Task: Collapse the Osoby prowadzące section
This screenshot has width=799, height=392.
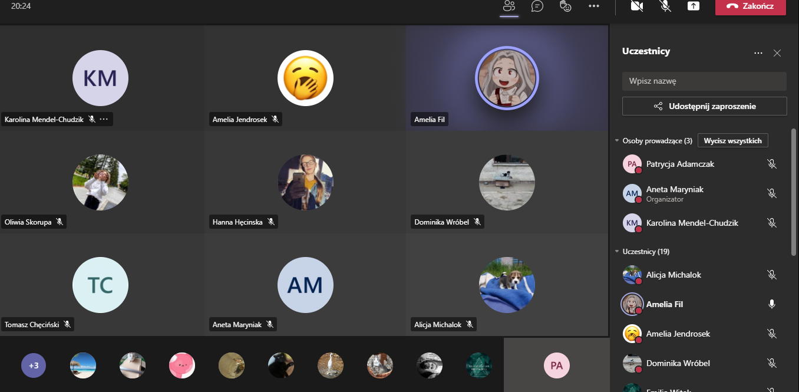Action: 617,141
